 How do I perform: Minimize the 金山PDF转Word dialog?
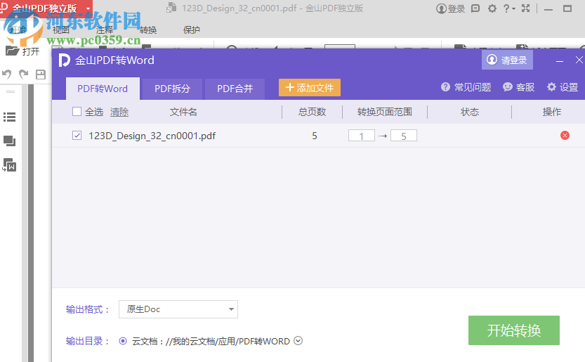click(560, 60)
